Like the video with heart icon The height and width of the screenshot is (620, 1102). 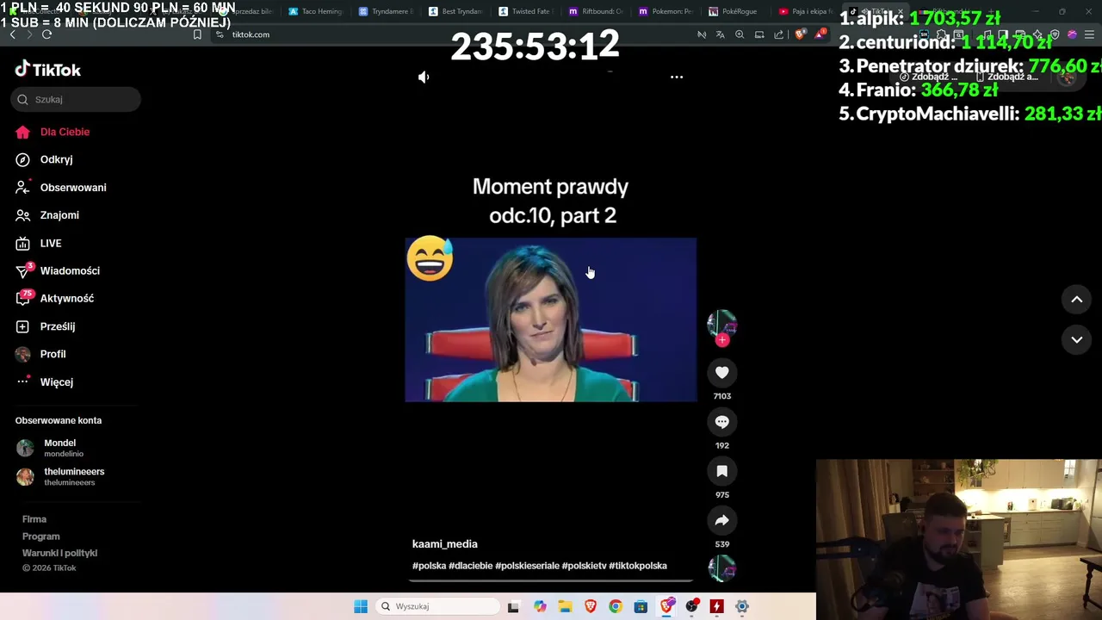point(721,373)
